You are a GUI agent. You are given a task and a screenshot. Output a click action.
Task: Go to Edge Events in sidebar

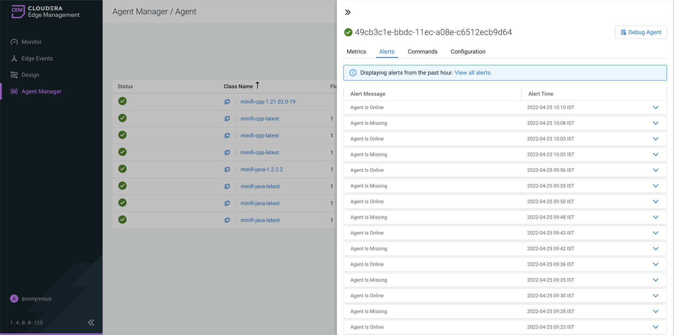(x=37, y=58)
